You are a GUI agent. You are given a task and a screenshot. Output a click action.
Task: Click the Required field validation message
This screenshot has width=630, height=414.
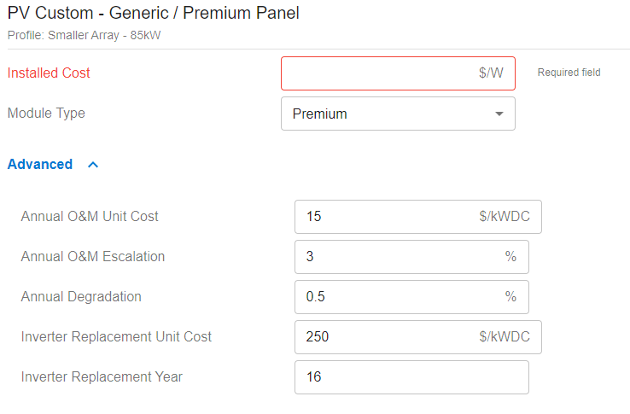(x=569, y=73)
